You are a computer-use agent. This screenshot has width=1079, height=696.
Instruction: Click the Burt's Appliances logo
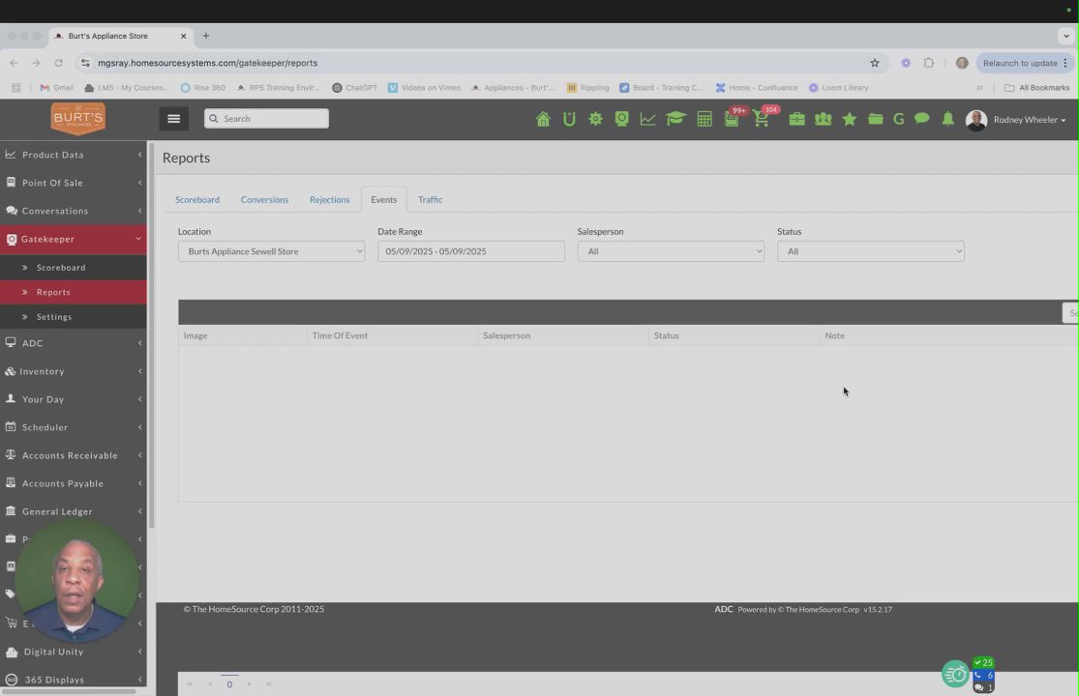(x=77, y=119)
